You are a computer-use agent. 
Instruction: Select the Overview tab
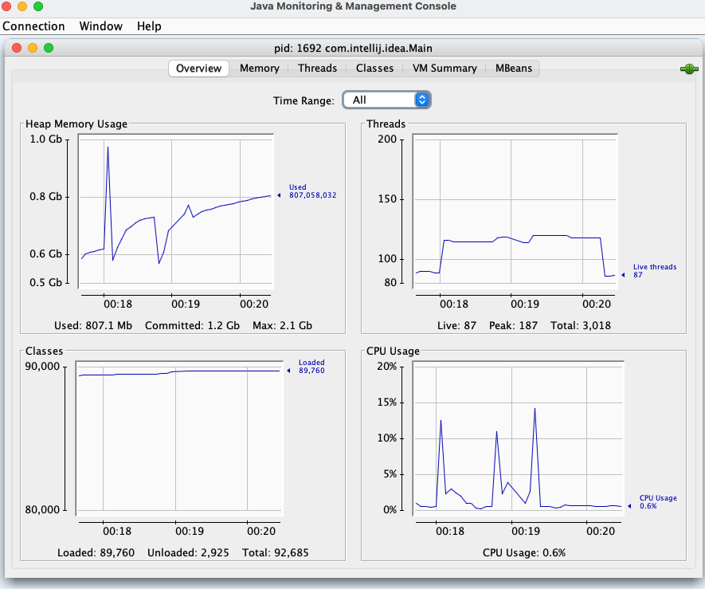coord(198,69)
